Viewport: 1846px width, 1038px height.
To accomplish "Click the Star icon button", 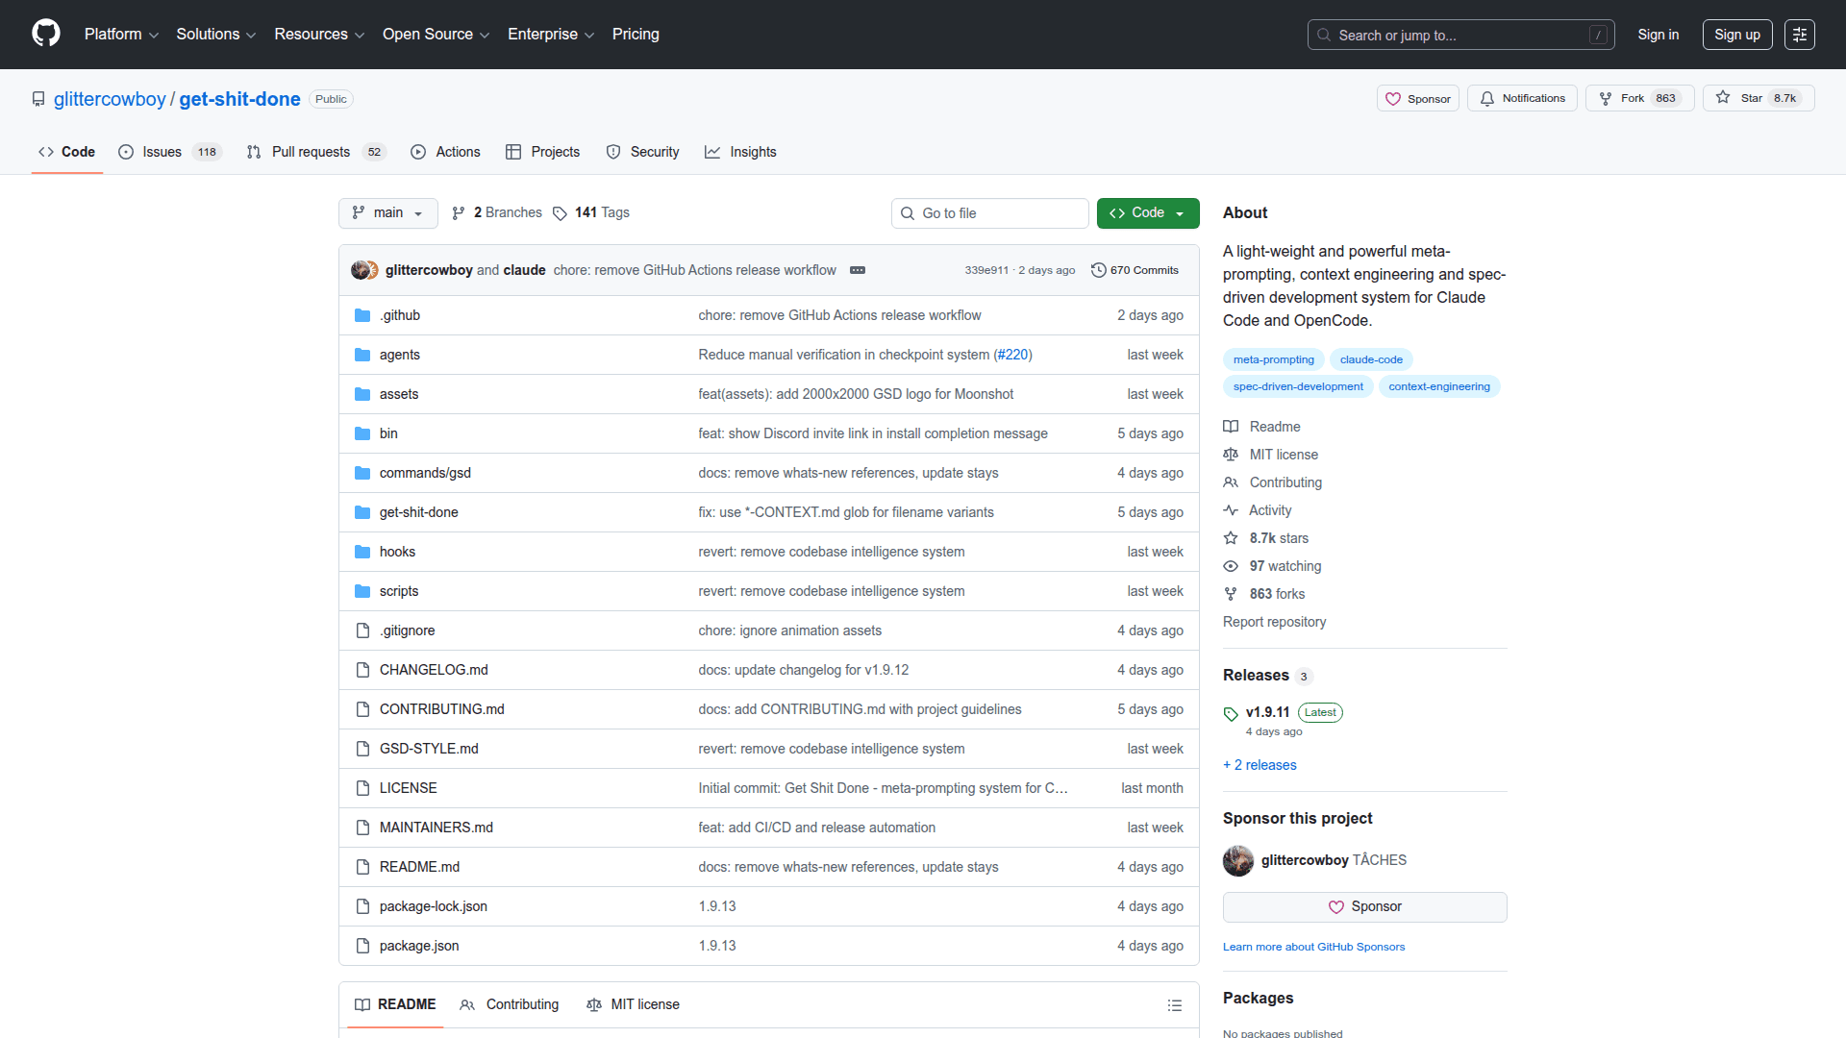I will click(1723, 98).
